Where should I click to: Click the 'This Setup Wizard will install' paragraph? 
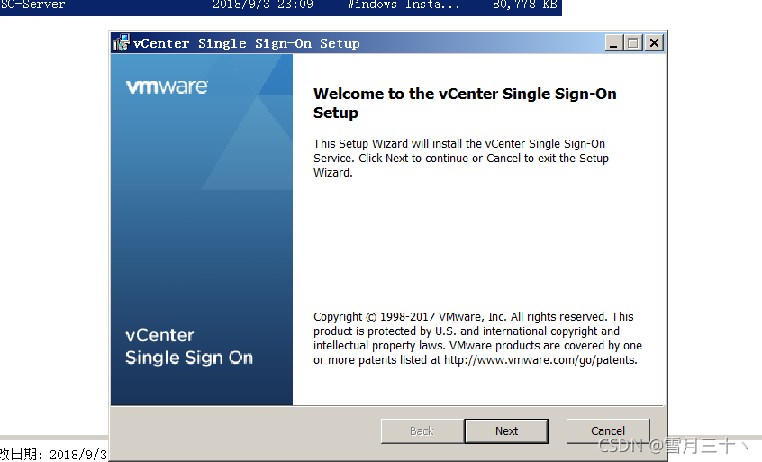460,158
